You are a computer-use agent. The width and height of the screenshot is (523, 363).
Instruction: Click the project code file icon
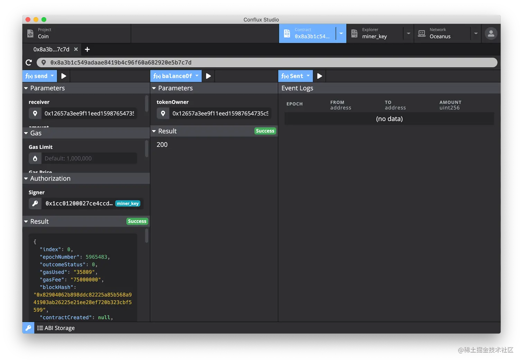[x=30, y=34]
